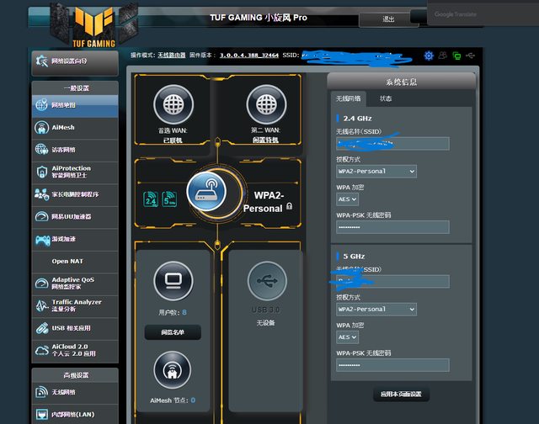Open AiProtection in the sidebar menu
The height and width of the screenshot is (424, 539).
(x=76, y=172)
